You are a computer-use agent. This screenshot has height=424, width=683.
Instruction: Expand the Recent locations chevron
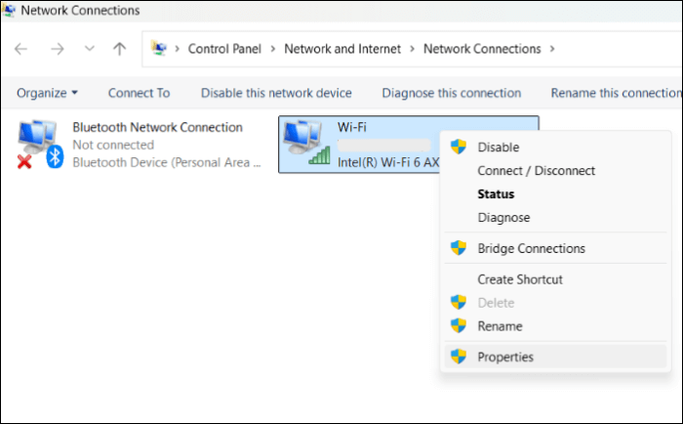point(88,49)
